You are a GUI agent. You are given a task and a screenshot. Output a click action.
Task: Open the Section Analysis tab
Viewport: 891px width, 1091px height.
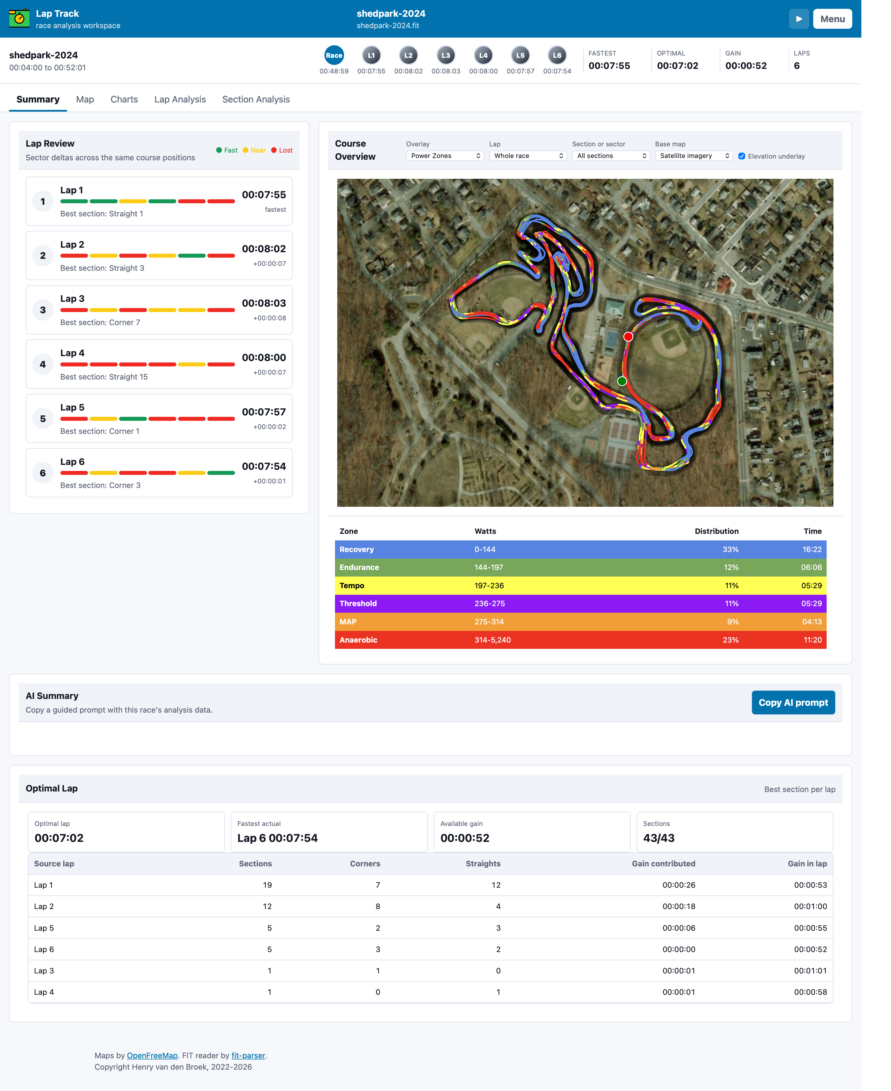point(256,100)
